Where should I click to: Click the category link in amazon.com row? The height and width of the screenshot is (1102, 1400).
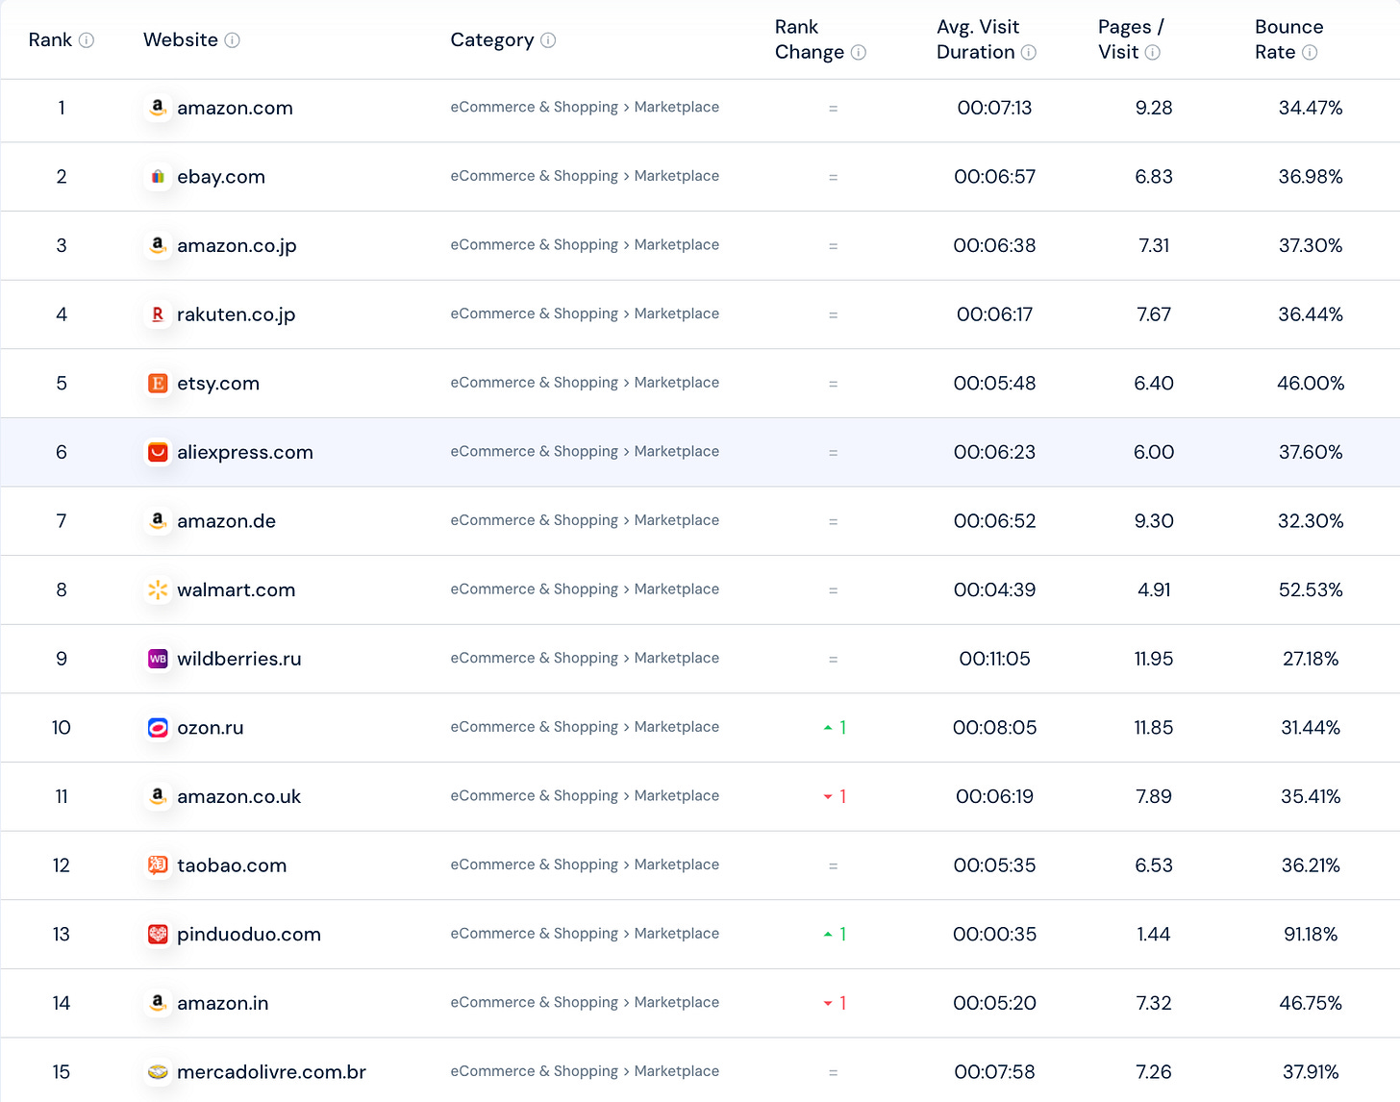pyautogui.click(x=585, y=108)
